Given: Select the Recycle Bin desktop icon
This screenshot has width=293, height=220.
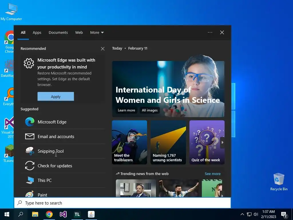Looking at the screenshot, I should (279, 182).
